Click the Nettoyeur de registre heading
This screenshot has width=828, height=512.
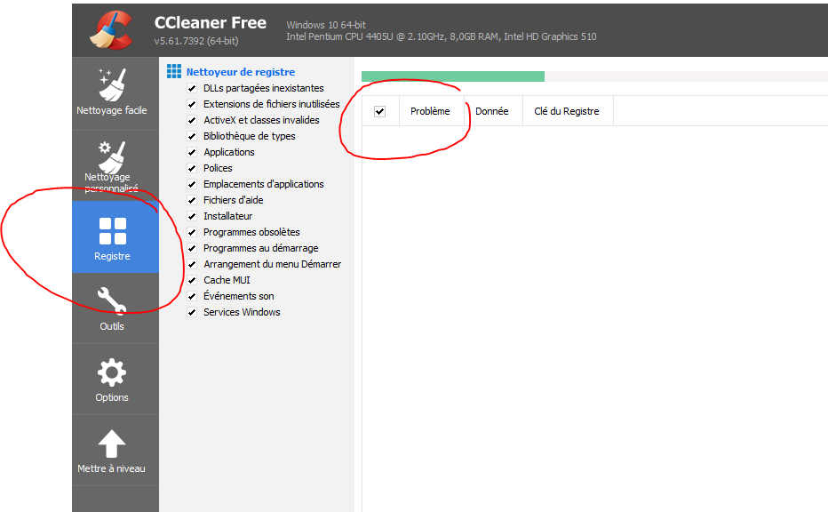241,72
